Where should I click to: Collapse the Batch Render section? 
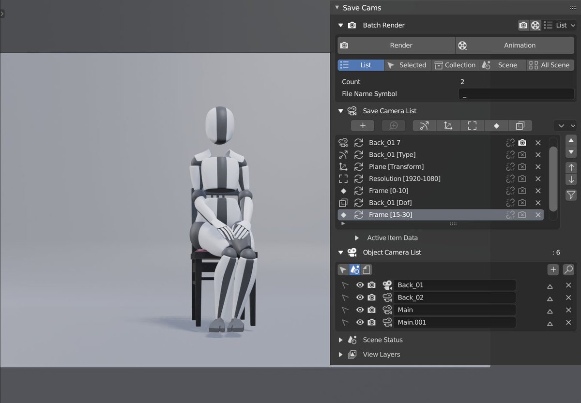341,25
